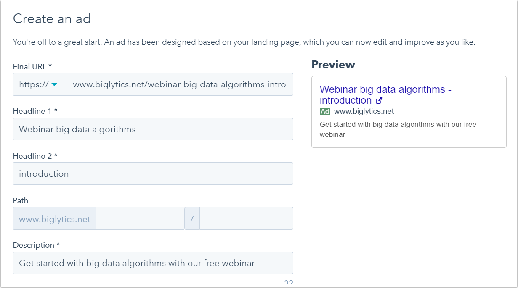The height and width of the screenshot is (288, 518).
Task: Click the slash separator between Path fields
Action: 192,218
